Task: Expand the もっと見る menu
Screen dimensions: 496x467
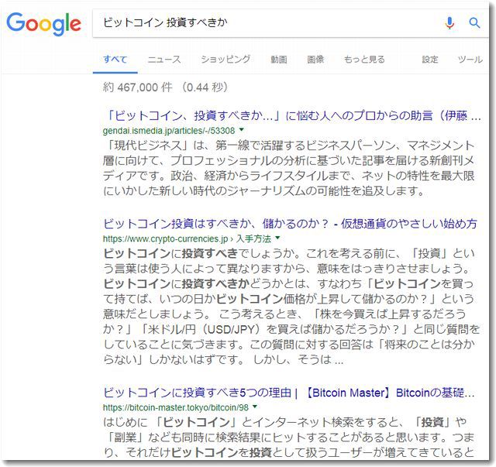Action: click(x=364, y=60)
